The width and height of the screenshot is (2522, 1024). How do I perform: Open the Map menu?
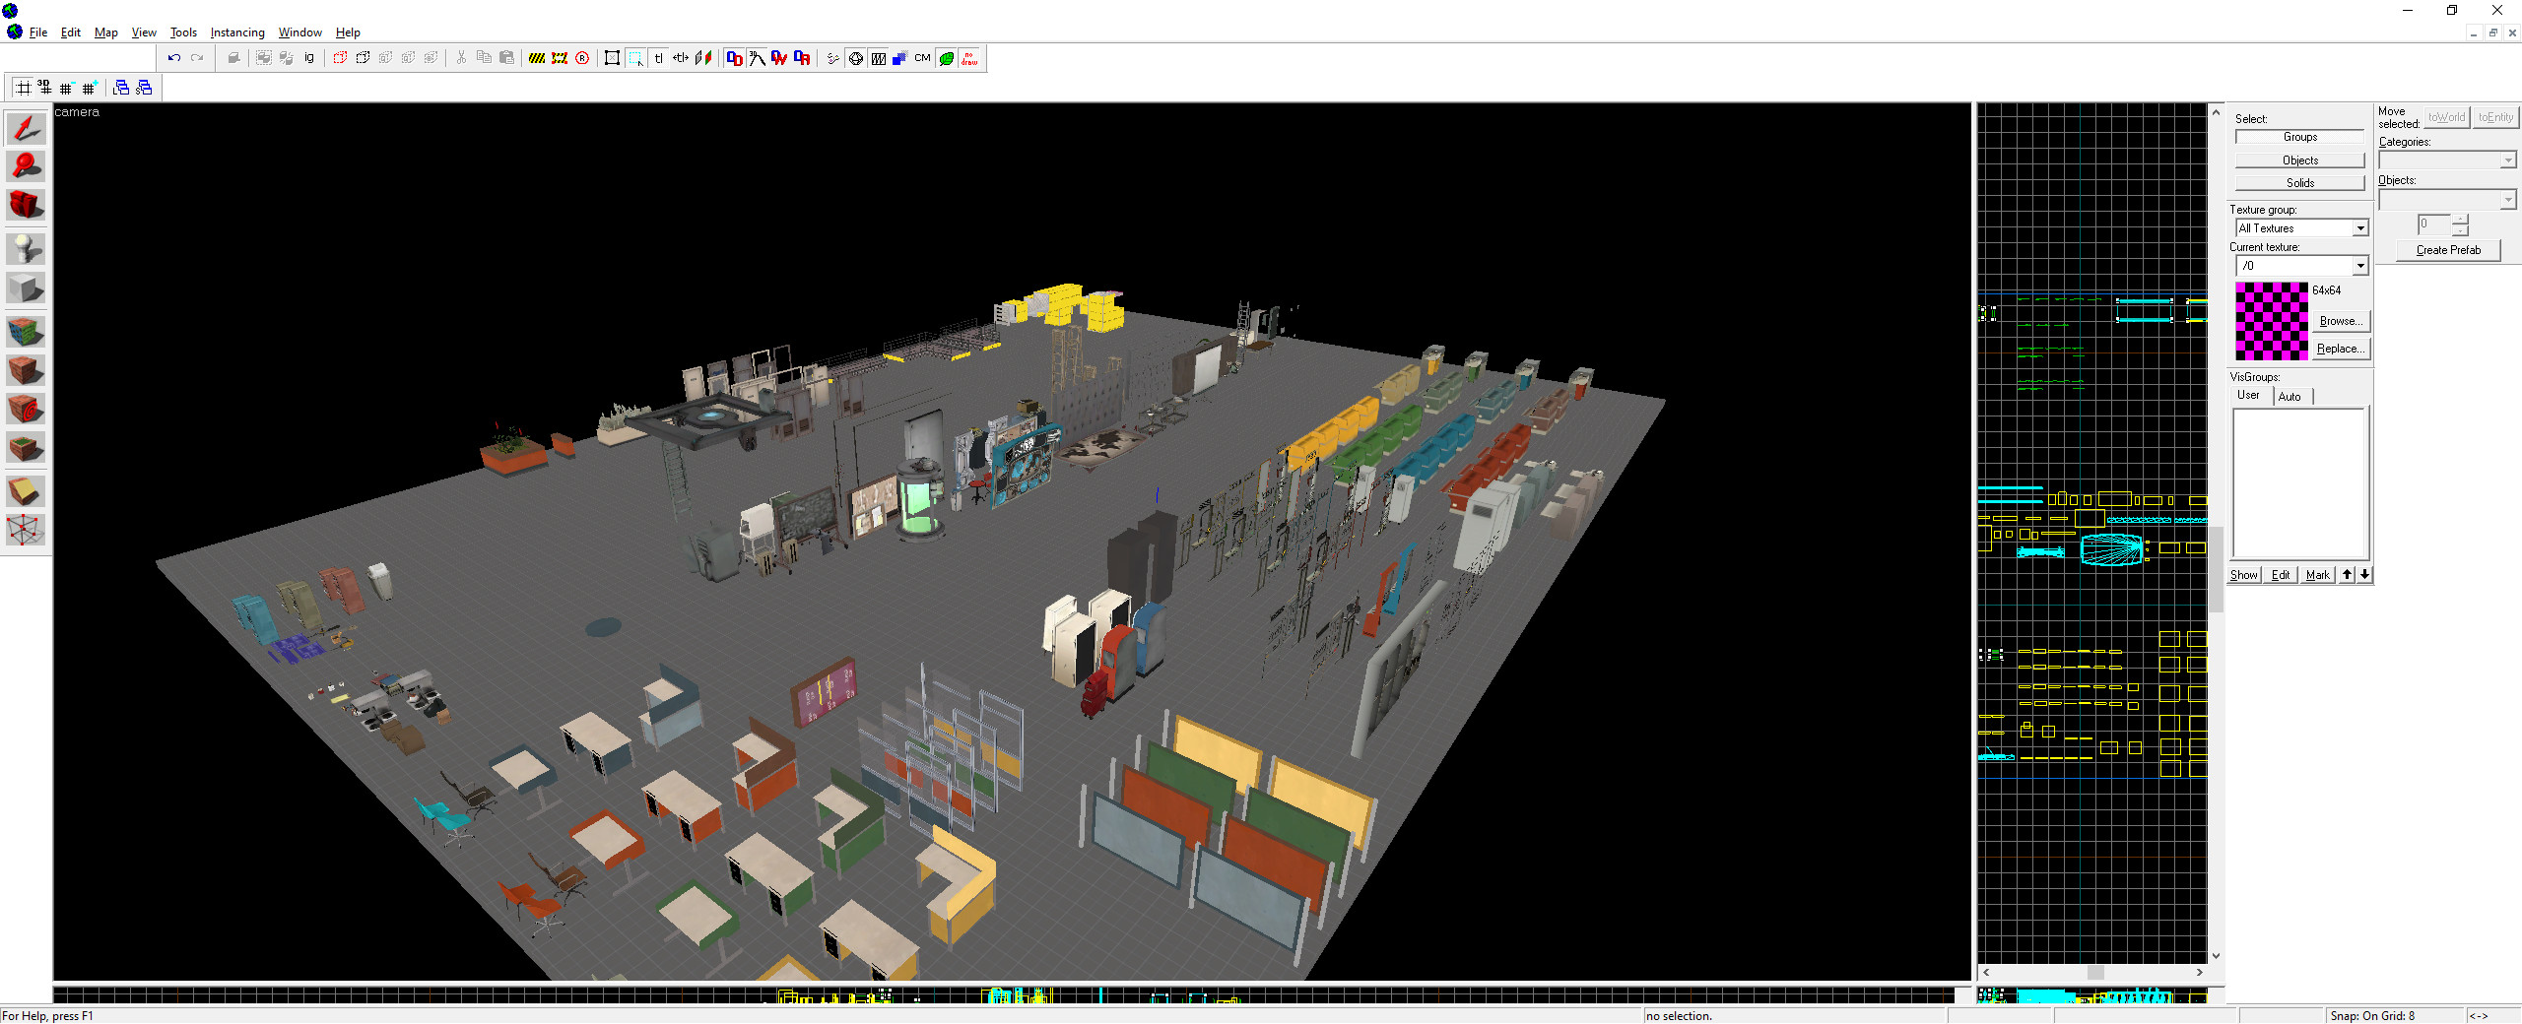(x=104, y=32)
